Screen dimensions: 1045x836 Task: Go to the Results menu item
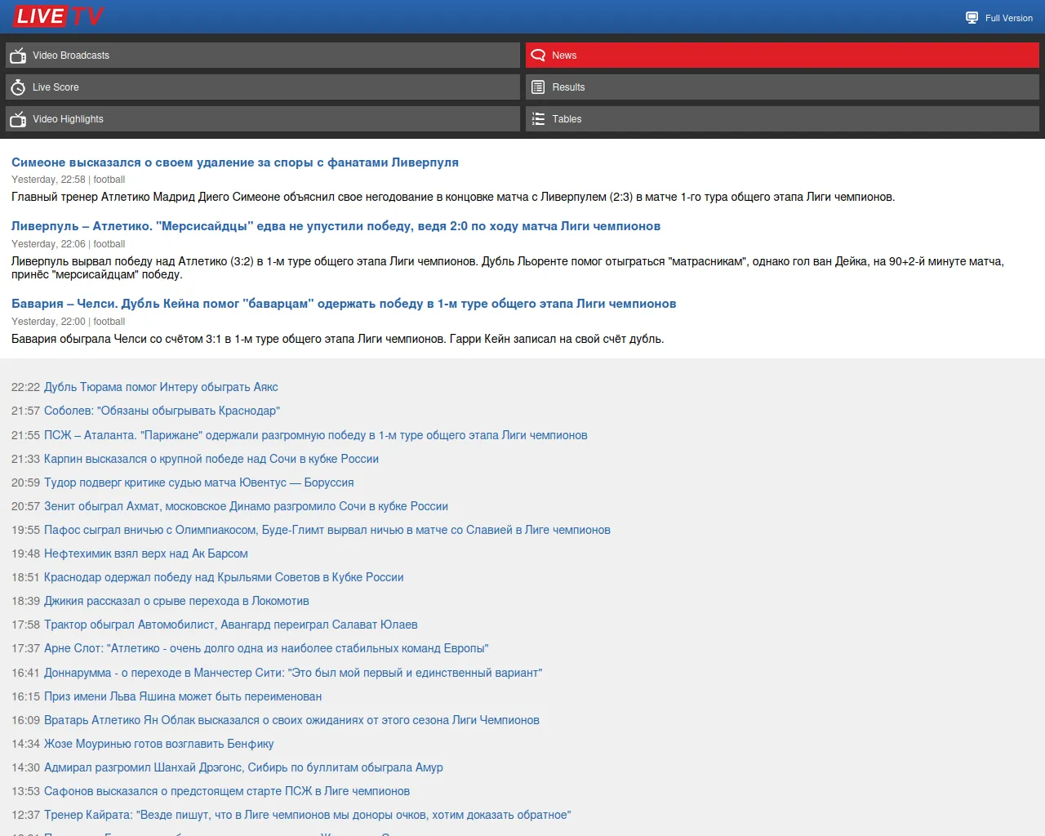782,87
